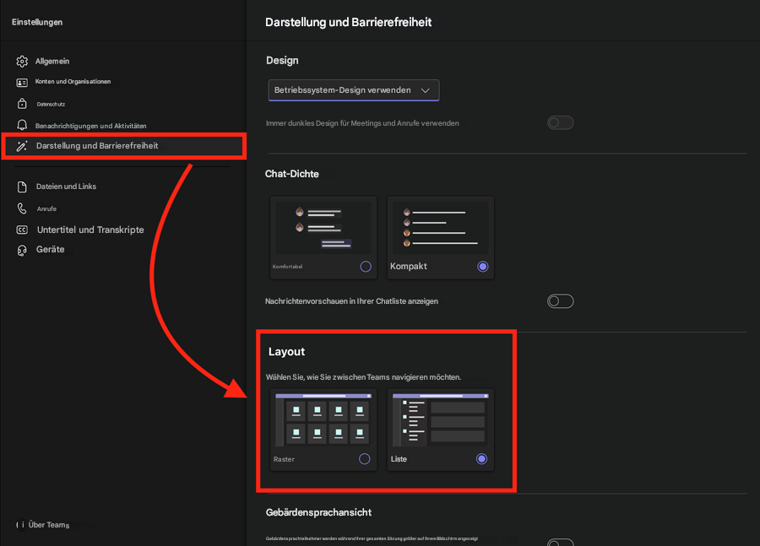Select Darstellung und Barrierefreiheit in sidebar
The width and height of the screenshot is (760, 546).
pyautogui.click(x=123, y=146)
